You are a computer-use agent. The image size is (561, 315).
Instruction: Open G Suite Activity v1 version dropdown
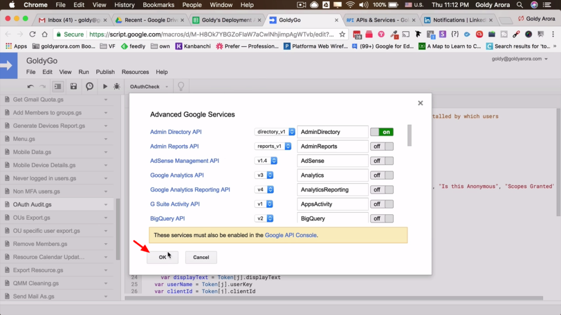click(264, 204)
